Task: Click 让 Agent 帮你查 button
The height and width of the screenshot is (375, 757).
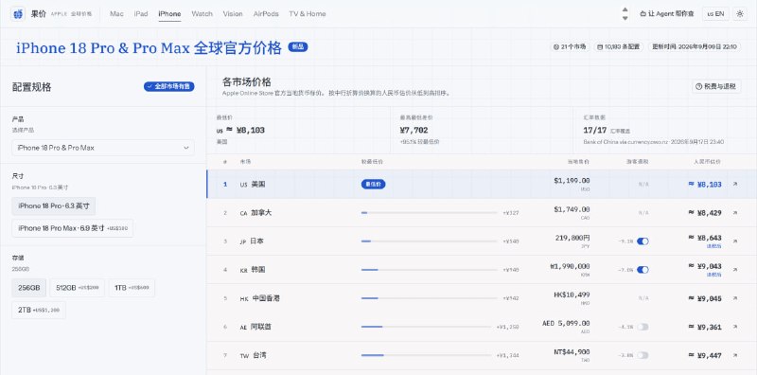Action: coord(667,14)
